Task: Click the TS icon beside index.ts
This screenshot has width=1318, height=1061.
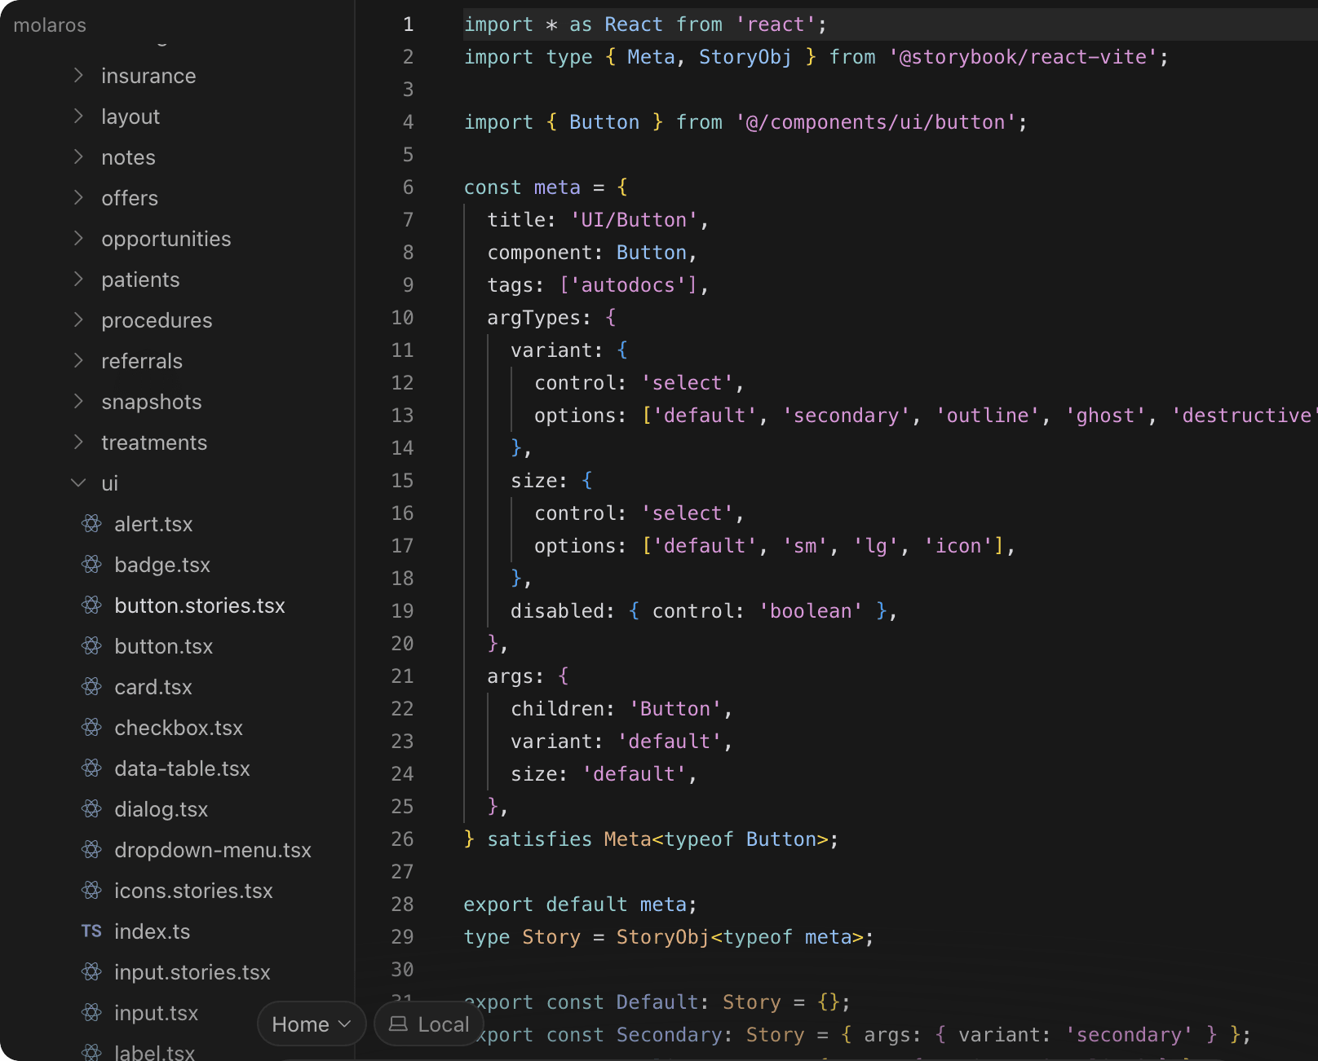Action: point(91,931)
